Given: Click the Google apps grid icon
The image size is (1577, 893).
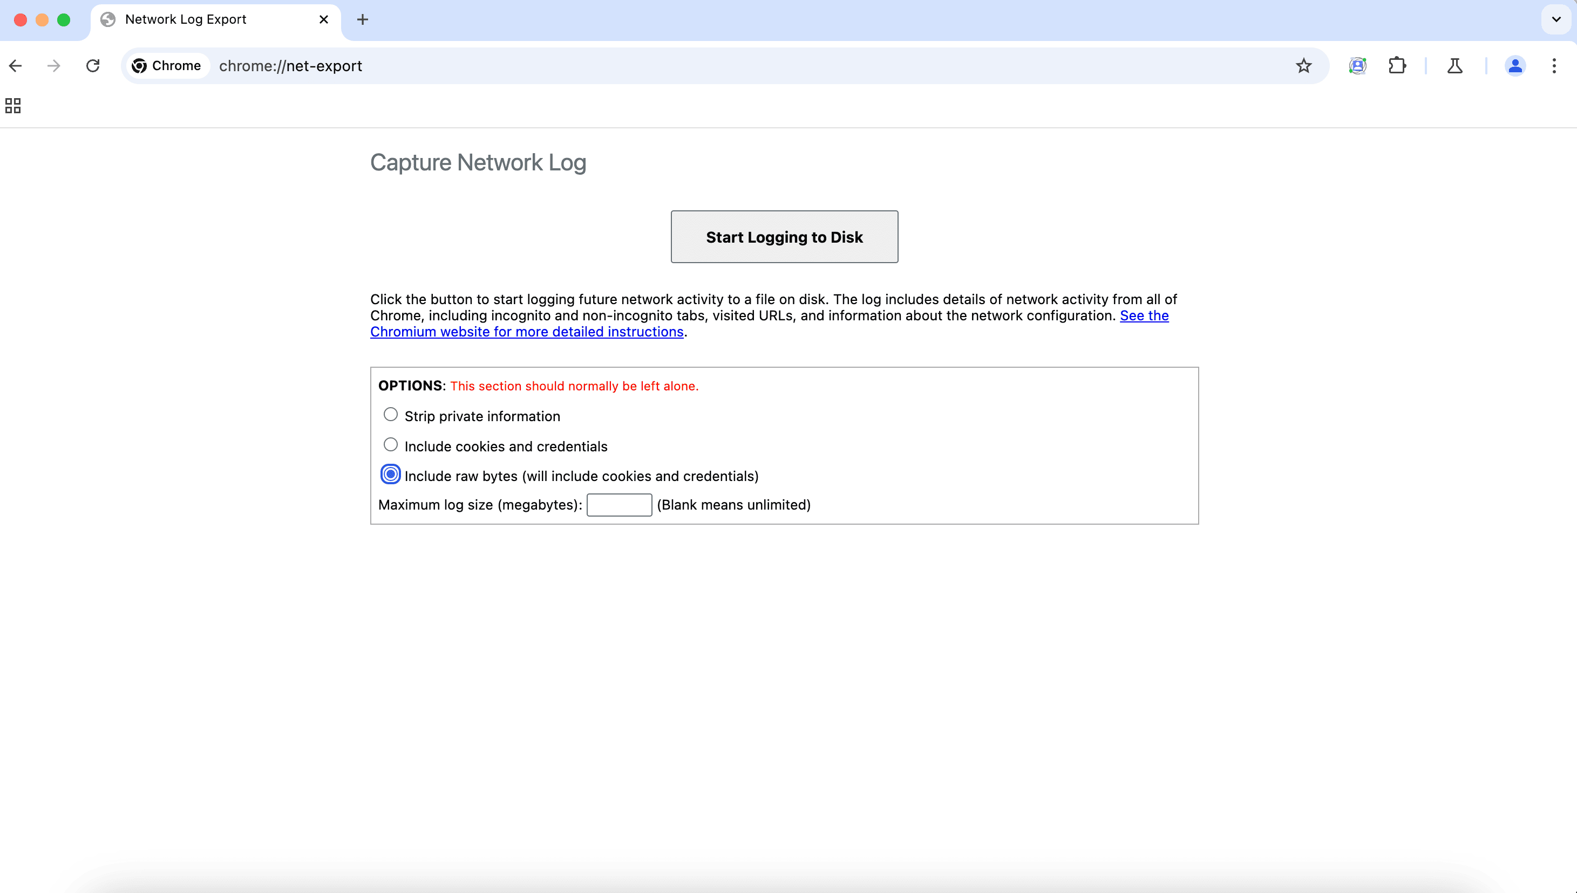Looking at the screenshot, I should (x=13, y=105).
